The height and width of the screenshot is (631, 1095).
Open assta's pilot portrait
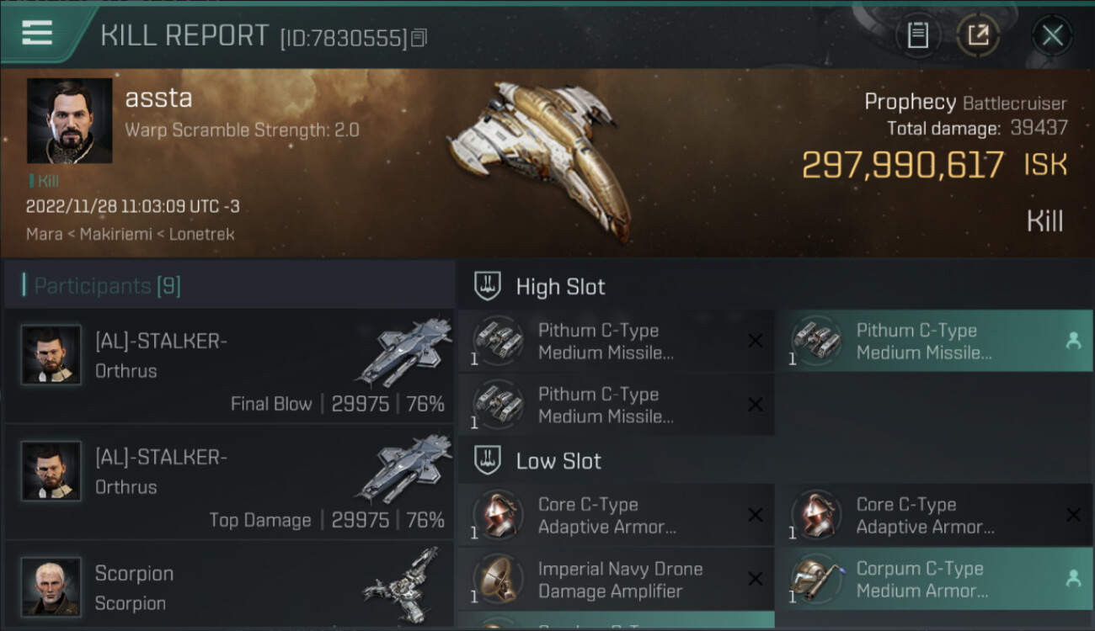pos(69,120)
